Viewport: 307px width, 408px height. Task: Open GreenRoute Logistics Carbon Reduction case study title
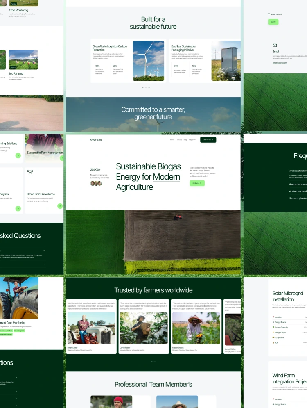[x=110, y=48]
